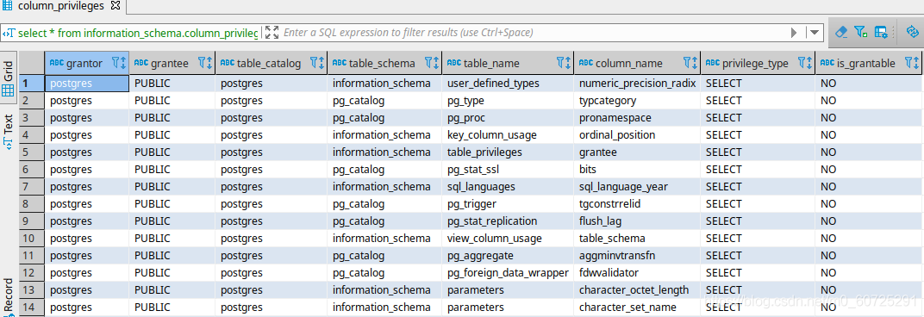Click filter funnel in column_name column header
This screenshot has width=924, height=317.
[x=686, y=63]
